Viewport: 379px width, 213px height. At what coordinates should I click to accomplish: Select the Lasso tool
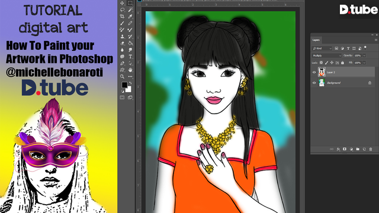click(123, 10)
